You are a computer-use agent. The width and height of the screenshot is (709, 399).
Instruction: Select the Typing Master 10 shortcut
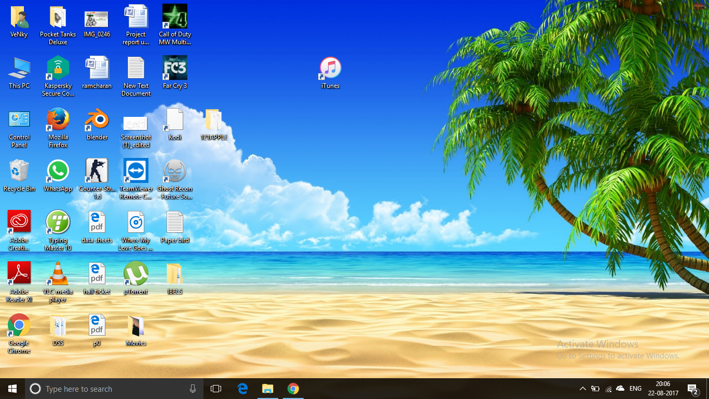pos(58,231)
